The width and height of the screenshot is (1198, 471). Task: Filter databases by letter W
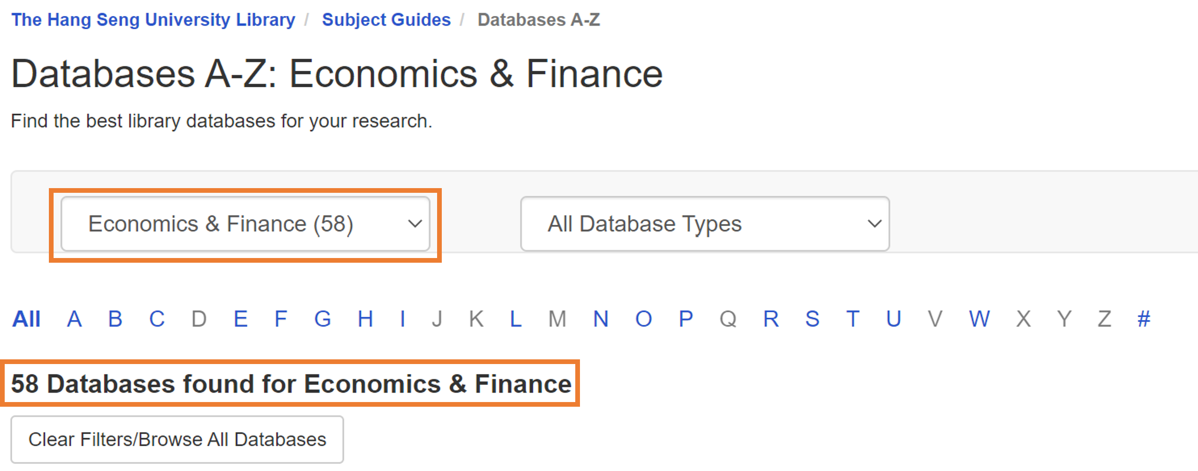point(979,319)
